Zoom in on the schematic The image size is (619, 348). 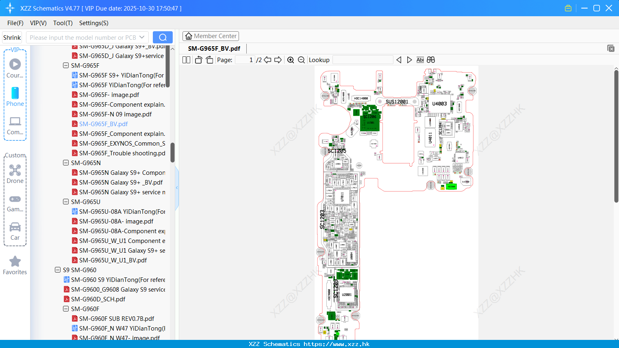click(x=291, y=60)
